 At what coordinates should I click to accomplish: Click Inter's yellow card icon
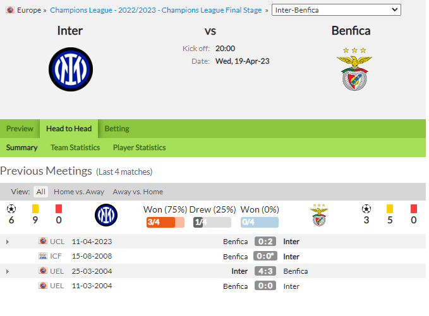coord(35,209)
